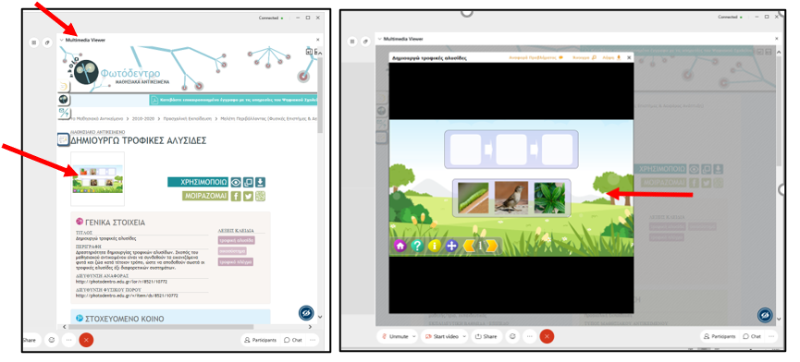Go to next page with yellow right arrow
Image resolution: width=800 pixels, height=362 pixels.
(491, 246)
